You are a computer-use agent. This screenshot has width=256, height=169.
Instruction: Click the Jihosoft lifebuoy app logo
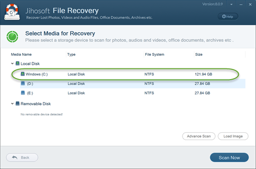click(12, 12)
